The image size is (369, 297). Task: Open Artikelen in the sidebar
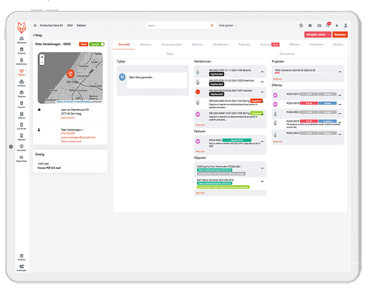21,83
